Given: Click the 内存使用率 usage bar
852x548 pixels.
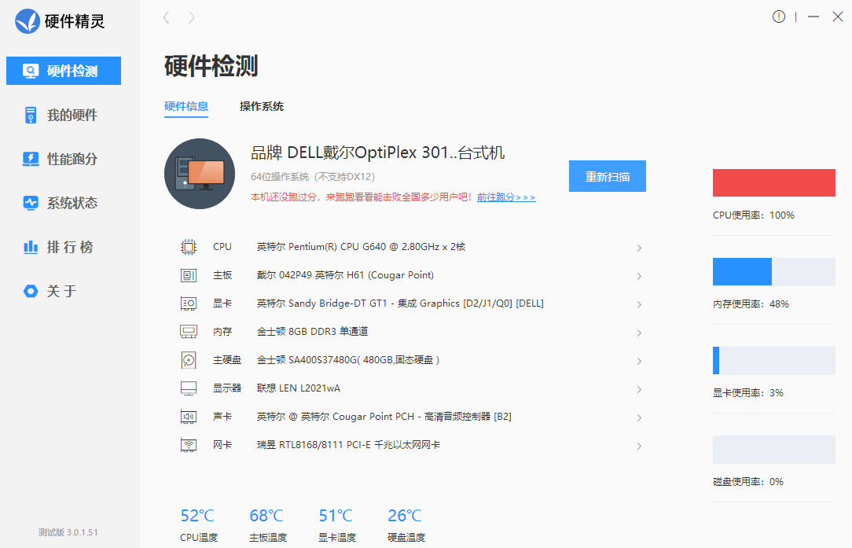Looking at the screenshot, I should click(x=773, y=272).
